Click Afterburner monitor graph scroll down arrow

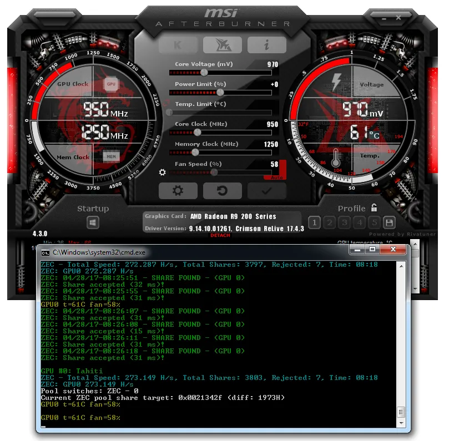[415, 289]
